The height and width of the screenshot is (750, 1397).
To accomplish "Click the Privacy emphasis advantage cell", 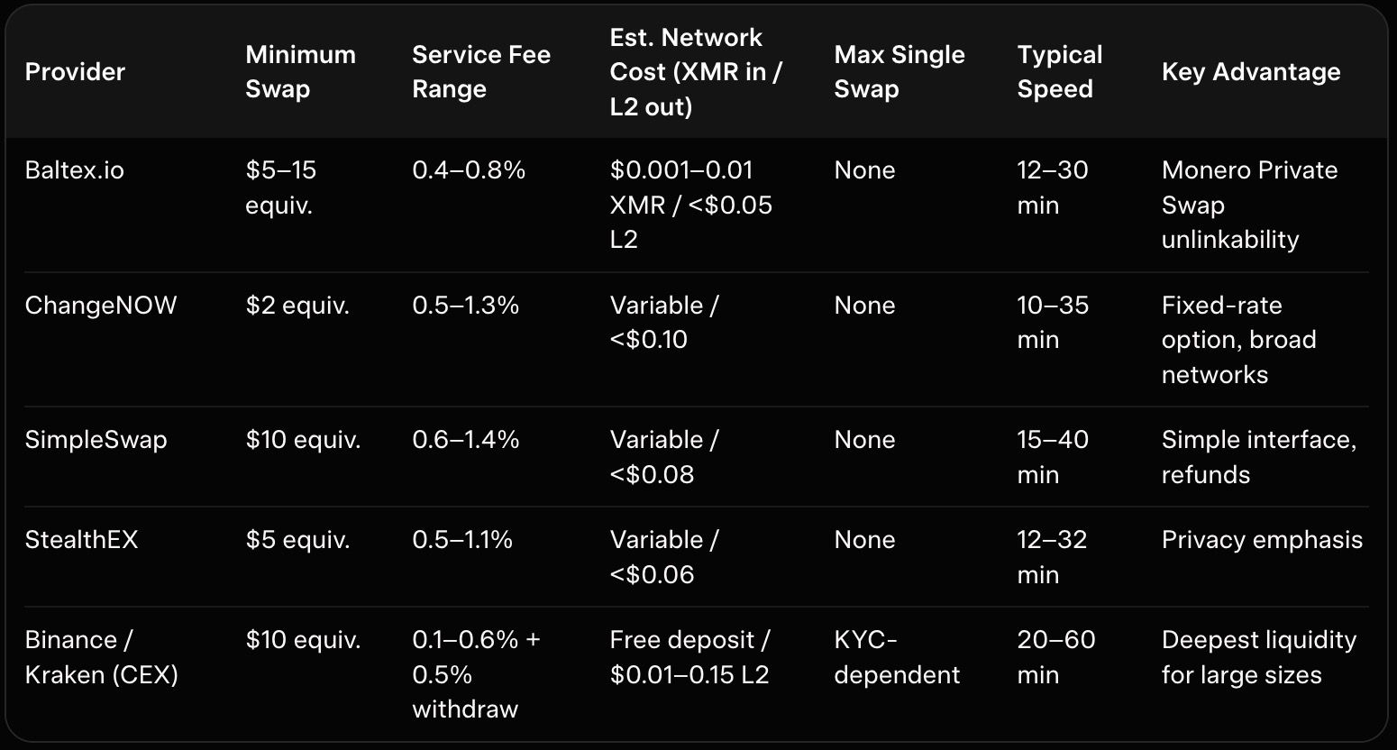I will tap(1262, 540).
